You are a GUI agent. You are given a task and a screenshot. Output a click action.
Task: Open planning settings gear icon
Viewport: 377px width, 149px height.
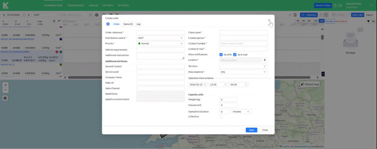click(x=97, y=15)
